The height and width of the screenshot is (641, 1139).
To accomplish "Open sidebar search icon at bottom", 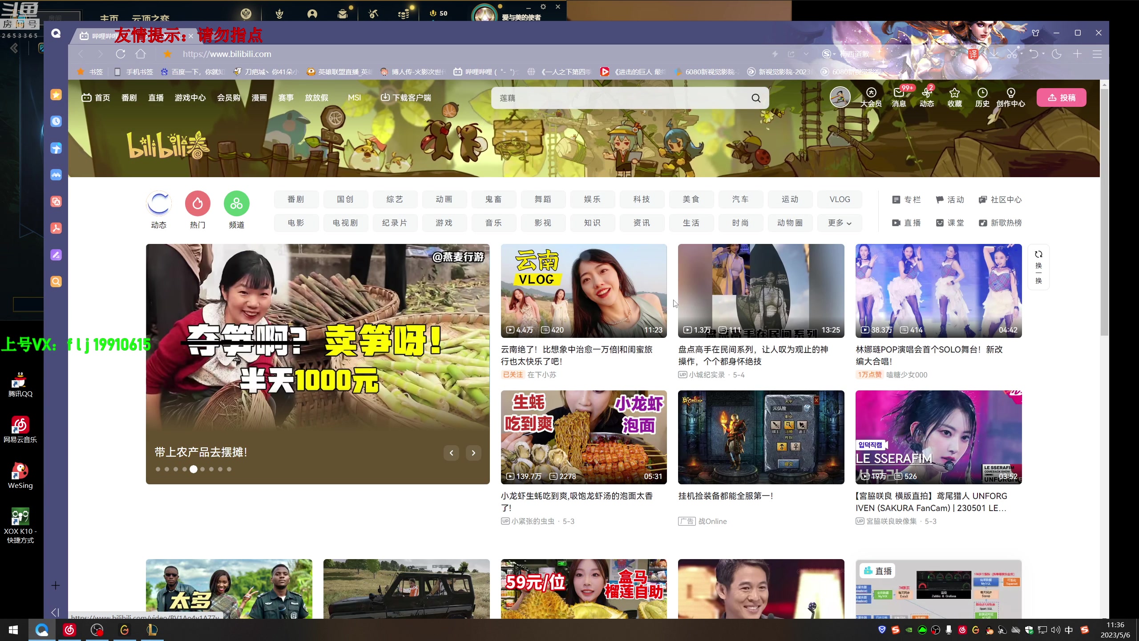I will [56, 281].
